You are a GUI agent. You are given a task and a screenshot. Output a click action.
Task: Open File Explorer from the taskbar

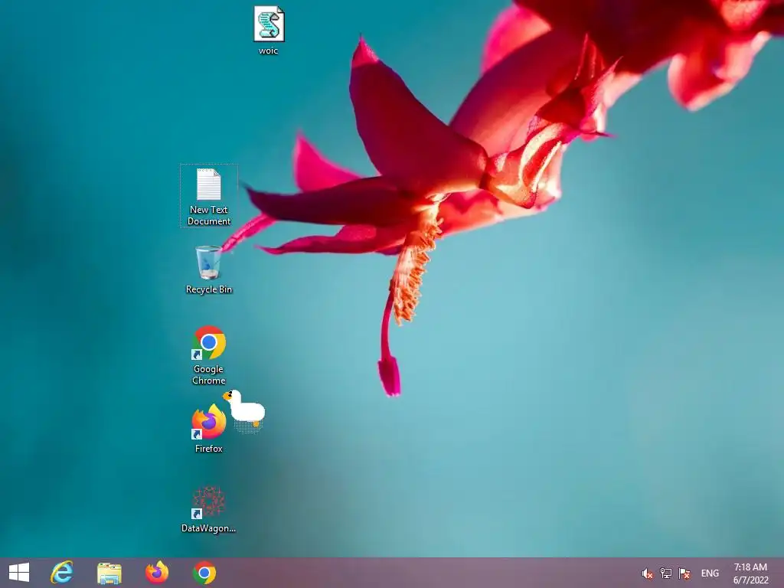click(x=109, y=573)
